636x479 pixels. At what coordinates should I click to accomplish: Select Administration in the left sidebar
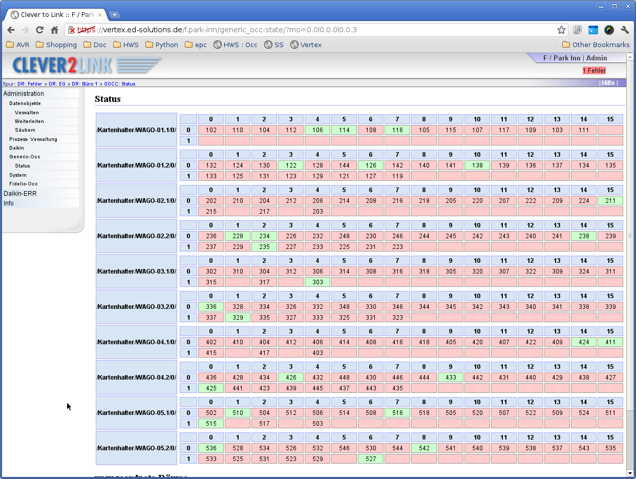(24, 94)
